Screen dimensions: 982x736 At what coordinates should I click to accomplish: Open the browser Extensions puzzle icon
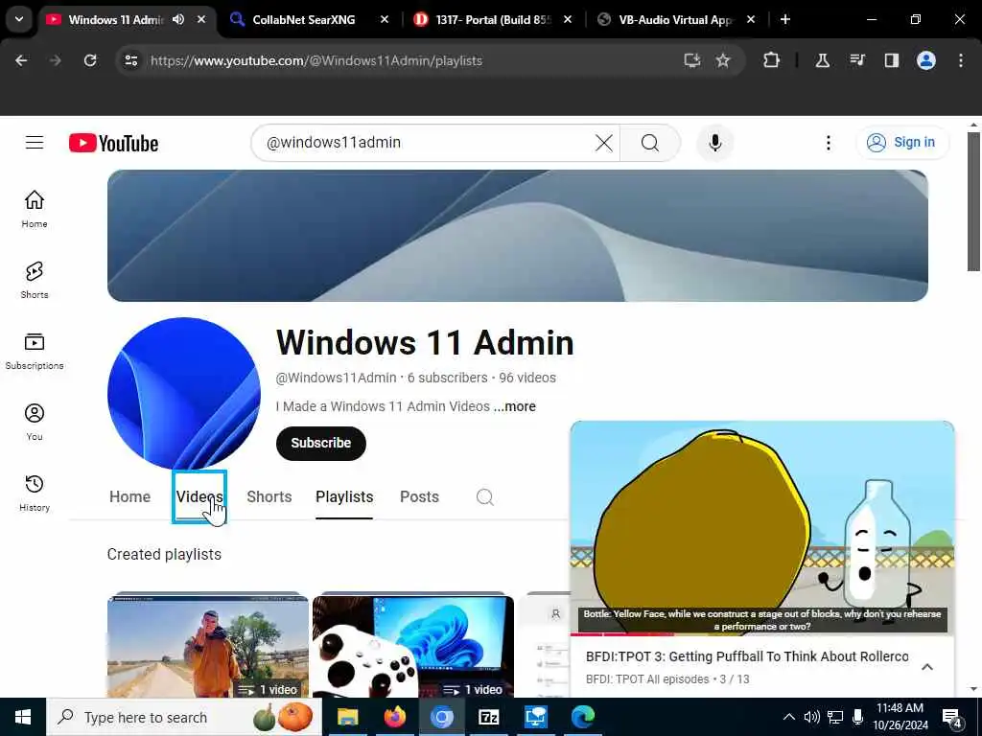click(x=772, y=60)
